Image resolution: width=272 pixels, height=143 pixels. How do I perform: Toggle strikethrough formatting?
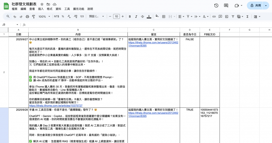tap(142, 16)
